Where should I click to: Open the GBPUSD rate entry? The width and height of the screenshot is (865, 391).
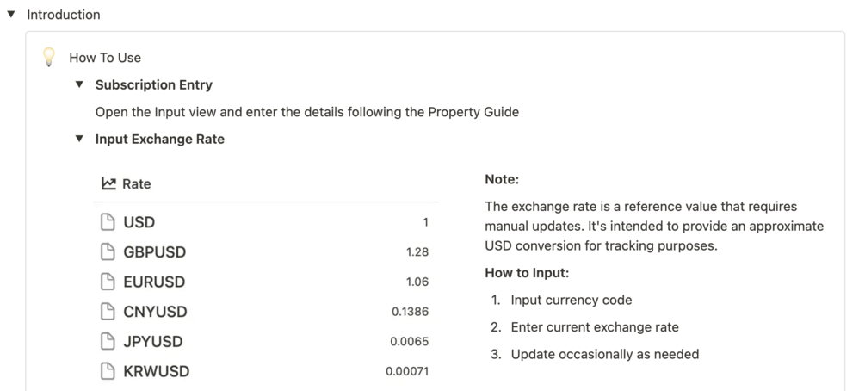[x=155, y=252]
